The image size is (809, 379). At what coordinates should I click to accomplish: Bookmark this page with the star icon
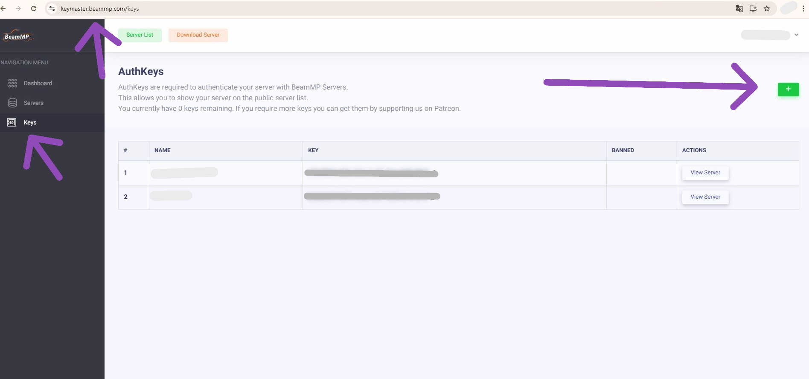coord(767,9)
